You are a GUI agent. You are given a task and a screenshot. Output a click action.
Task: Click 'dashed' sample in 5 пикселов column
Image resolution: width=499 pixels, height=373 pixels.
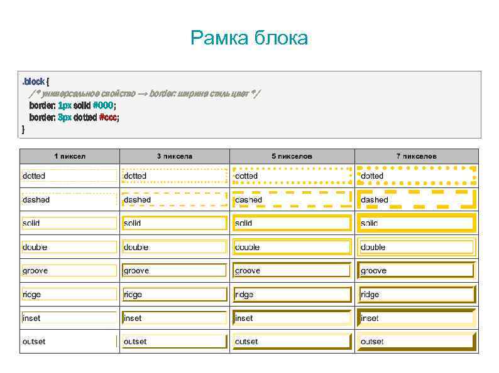(292, 200)
